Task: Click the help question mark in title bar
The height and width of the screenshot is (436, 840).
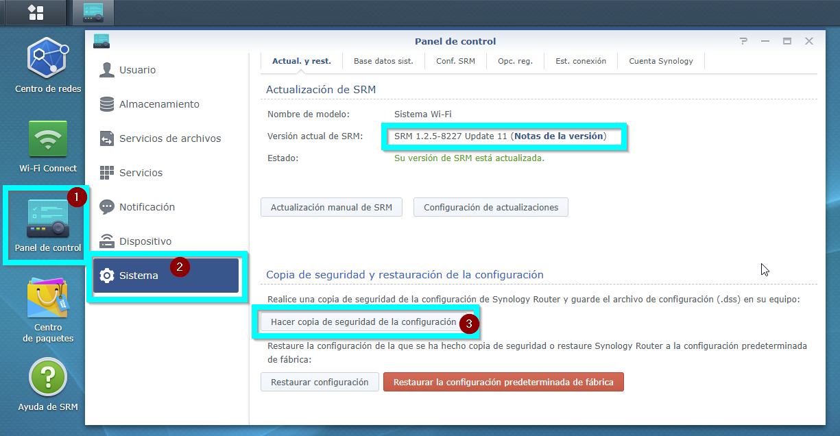Action: coord(743,41)
